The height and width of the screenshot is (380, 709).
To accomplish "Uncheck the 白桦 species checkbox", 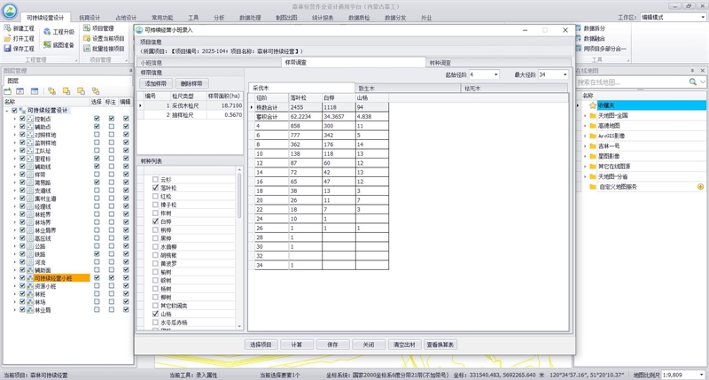I will [x=156, y=221].
